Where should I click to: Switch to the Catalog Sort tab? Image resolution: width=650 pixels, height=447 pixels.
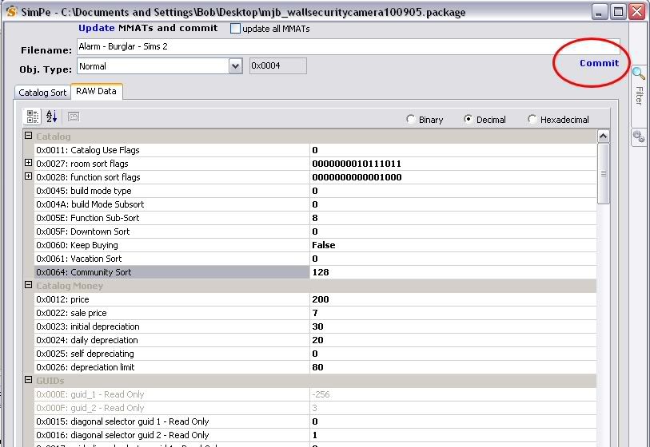click(x=42, y=93)
